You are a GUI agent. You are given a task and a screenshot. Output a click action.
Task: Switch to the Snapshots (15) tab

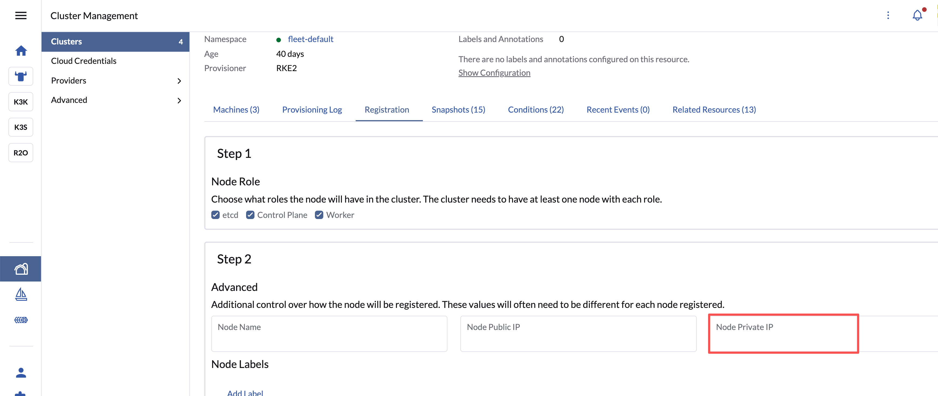(458, 109)
